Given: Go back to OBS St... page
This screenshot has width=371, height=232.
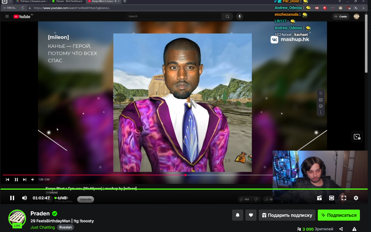Looking at the screenshot, I should [x=10, y=8].
